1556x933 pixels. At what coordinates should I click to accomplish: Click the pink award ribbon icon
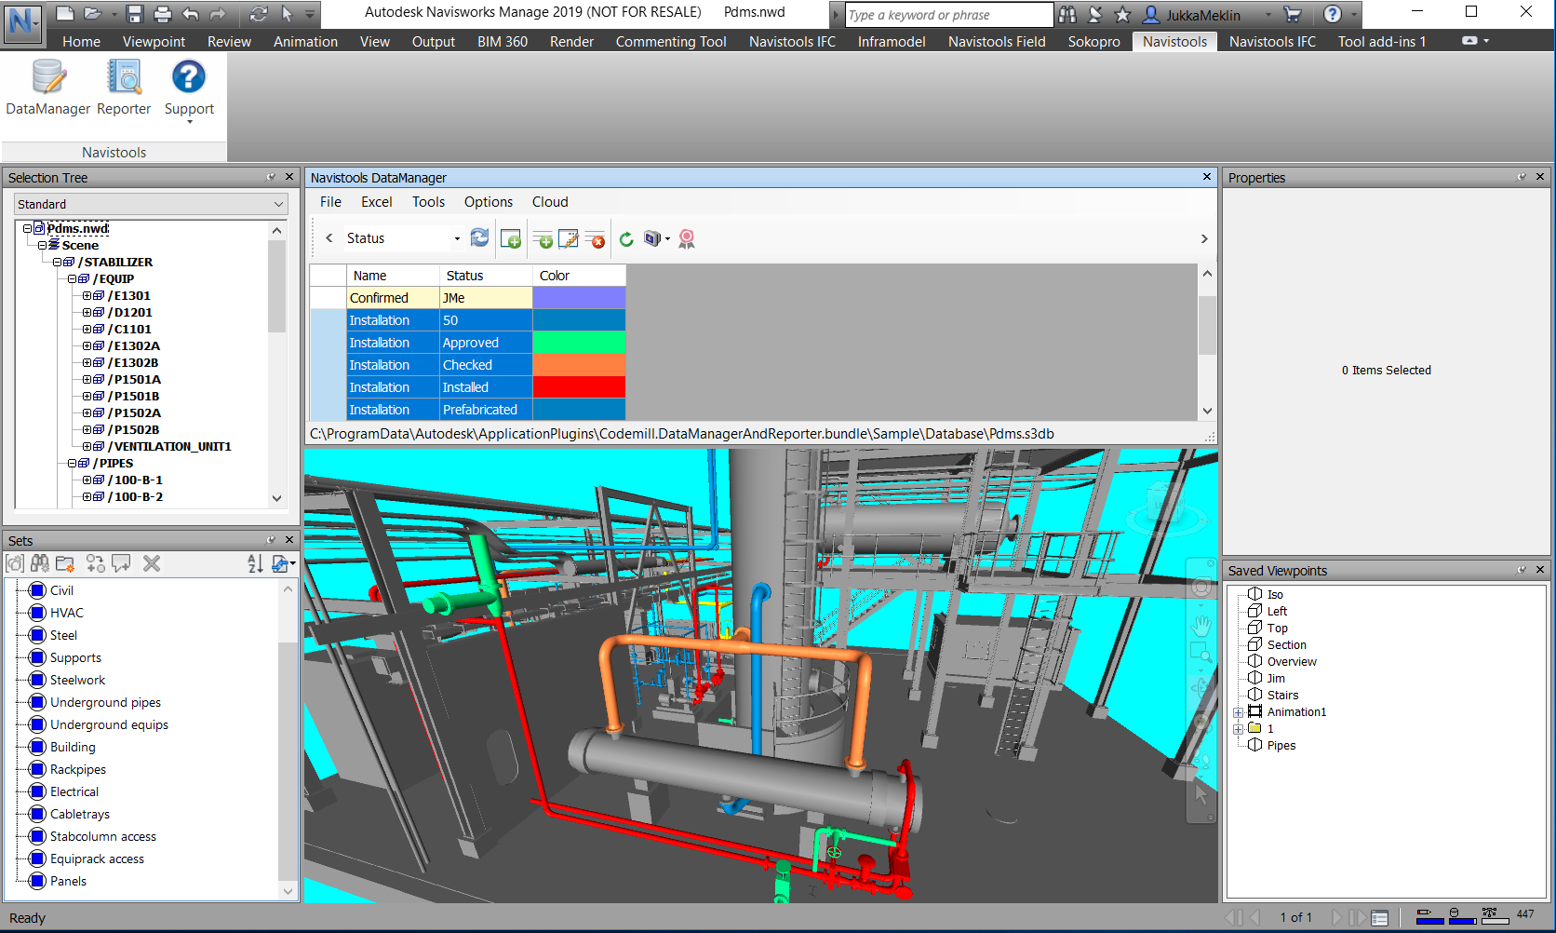687,239
